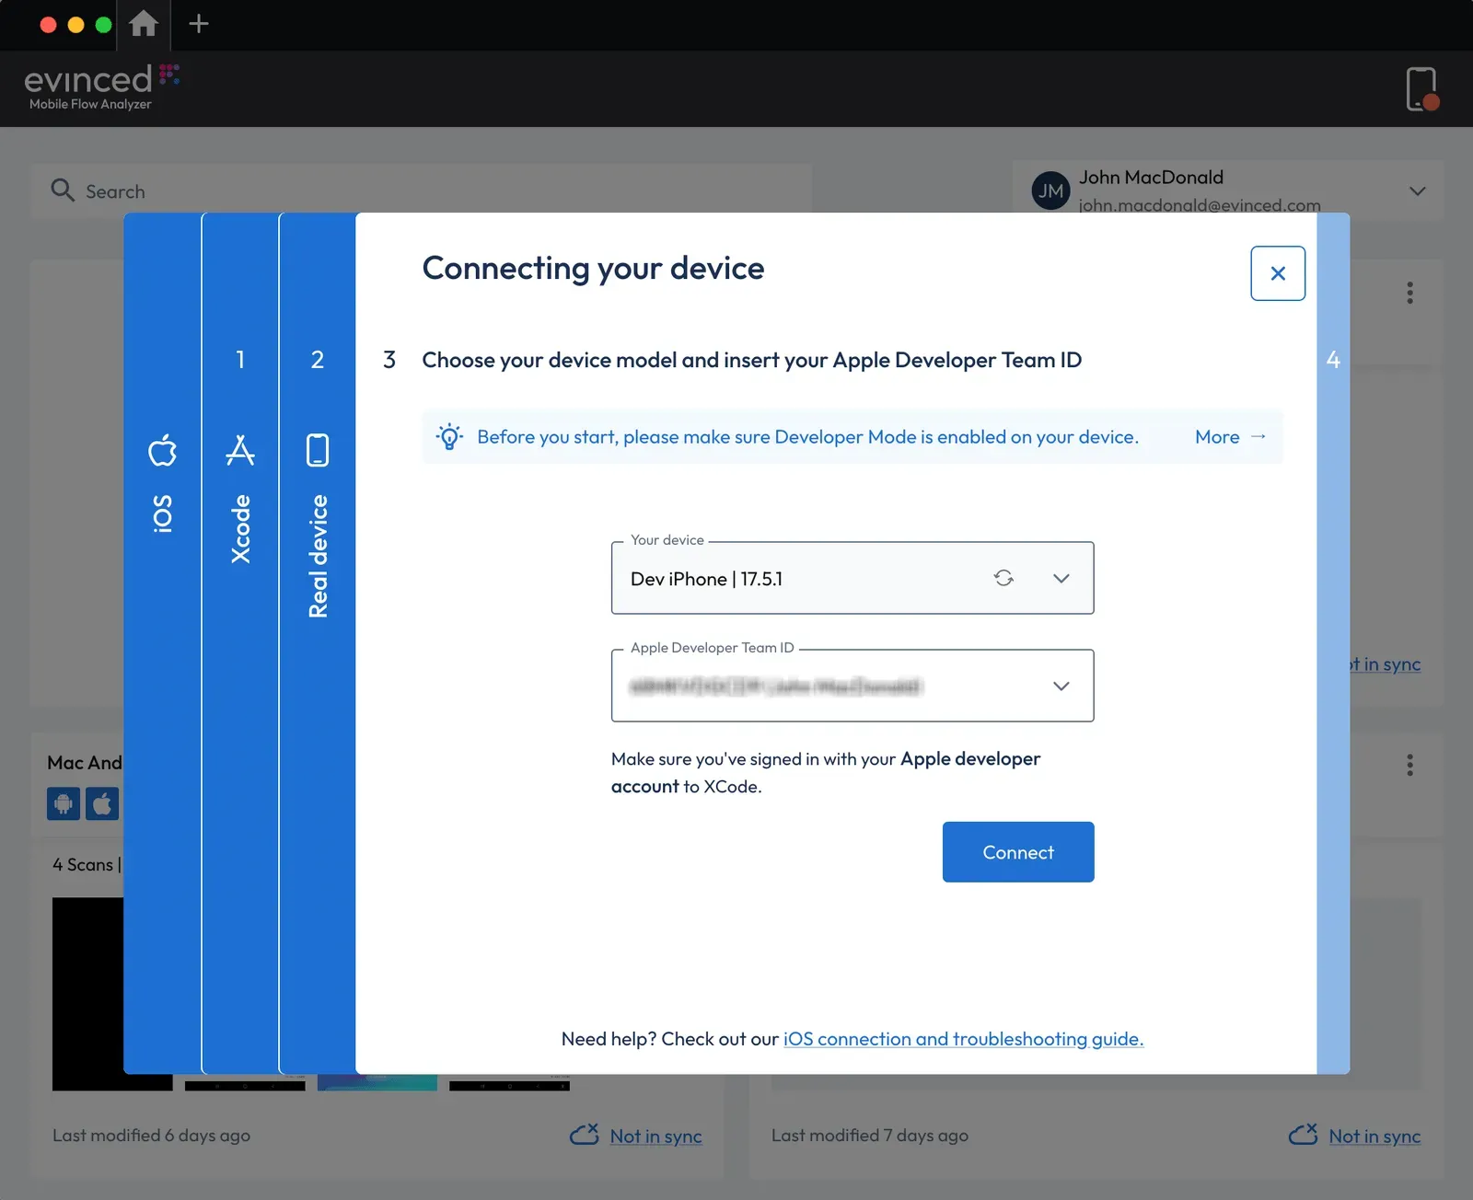Screen dimensions: 1473x1200
Task: Click the search magnifier icon
Action: click(x=63, y=190)
